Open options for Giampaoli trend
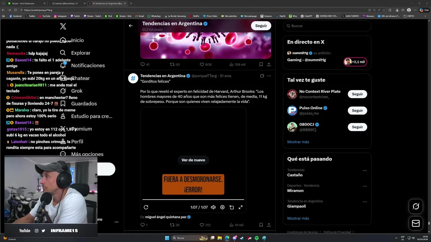The image size is (431, 242). 365,202
